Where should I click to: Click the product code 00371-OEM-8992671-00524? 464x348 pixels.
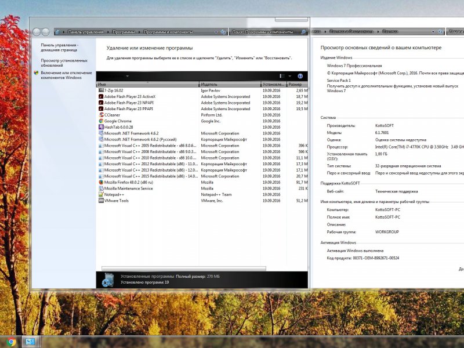click(376, 258)
